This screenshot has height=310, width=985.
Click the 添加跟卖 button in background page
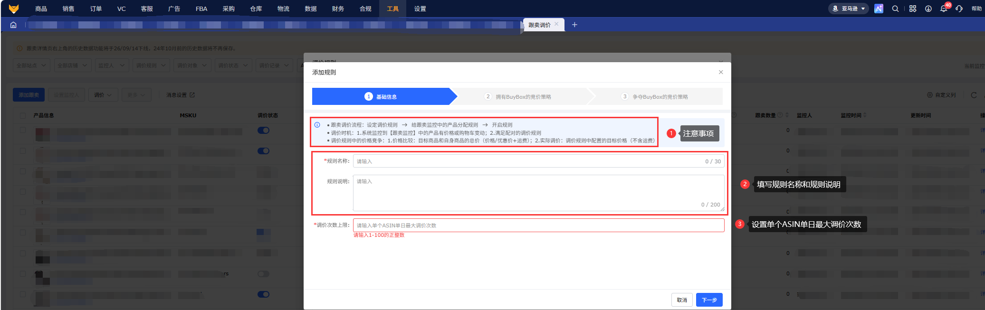[29, 95]
